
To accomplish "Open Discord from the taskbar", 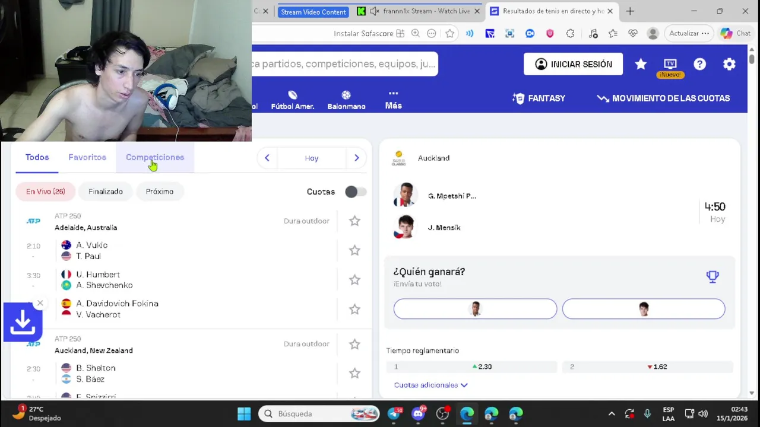I will [x=418, y=413].
